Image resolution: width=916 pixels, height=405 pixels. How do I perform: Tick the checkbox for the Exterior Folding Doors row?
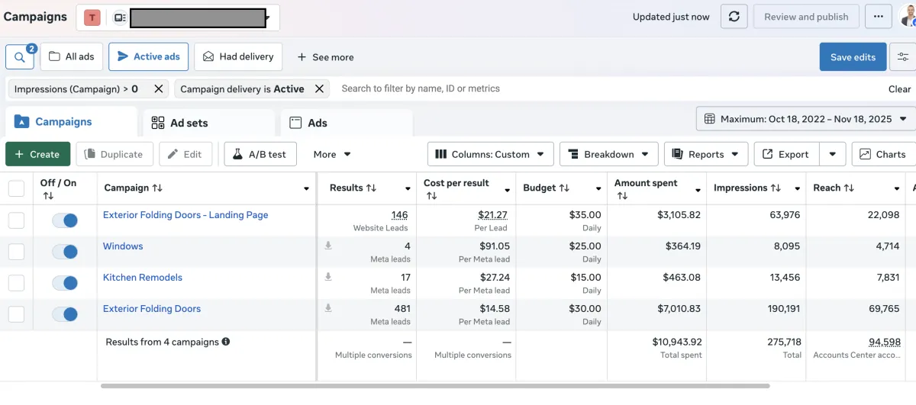(x=16, y=314)
